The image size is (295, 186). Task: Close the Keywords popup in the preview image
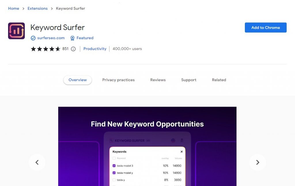coord(181,152)
